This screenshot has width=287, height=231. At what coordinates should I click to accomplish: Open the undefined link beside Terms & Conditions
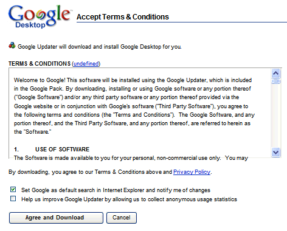[x=86, y=64]
